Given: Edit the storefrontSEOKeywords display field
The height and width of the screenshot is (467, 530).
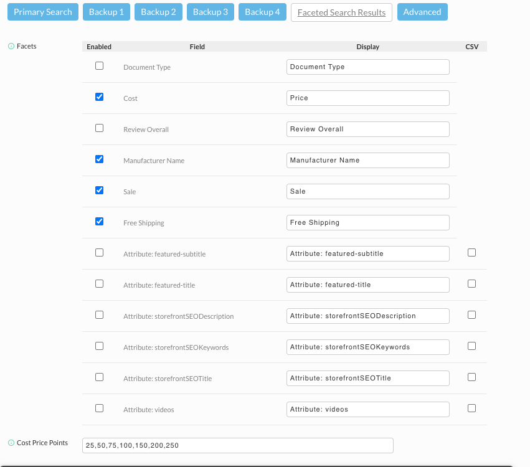Looking at the screenshot, I should tap(367, 347).
